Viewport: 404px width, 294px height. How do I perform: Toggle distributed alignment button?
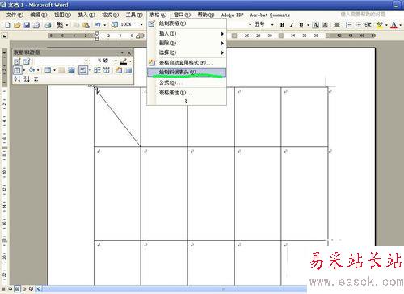337,25
